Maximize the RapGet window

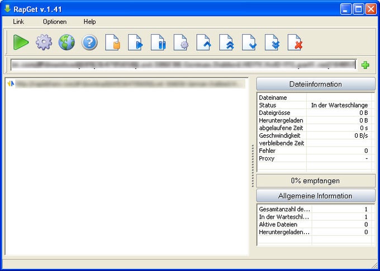[358, 9]
